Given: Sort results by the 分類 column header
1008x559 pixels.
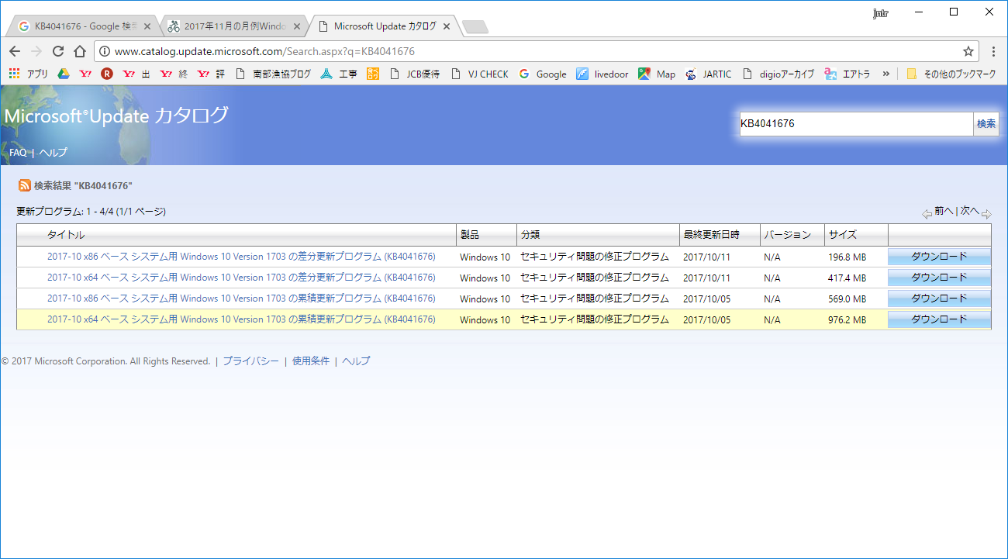Looking at the screenshot, I should click(x=530, y=235).
